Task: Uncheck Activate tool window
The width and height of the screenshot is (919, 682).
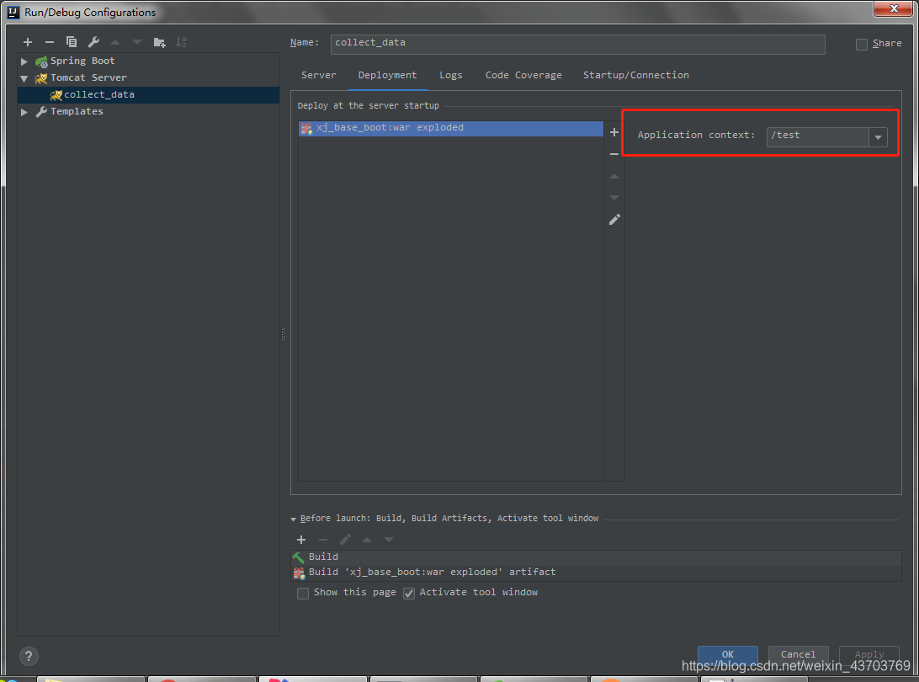Action: [409, 593]
